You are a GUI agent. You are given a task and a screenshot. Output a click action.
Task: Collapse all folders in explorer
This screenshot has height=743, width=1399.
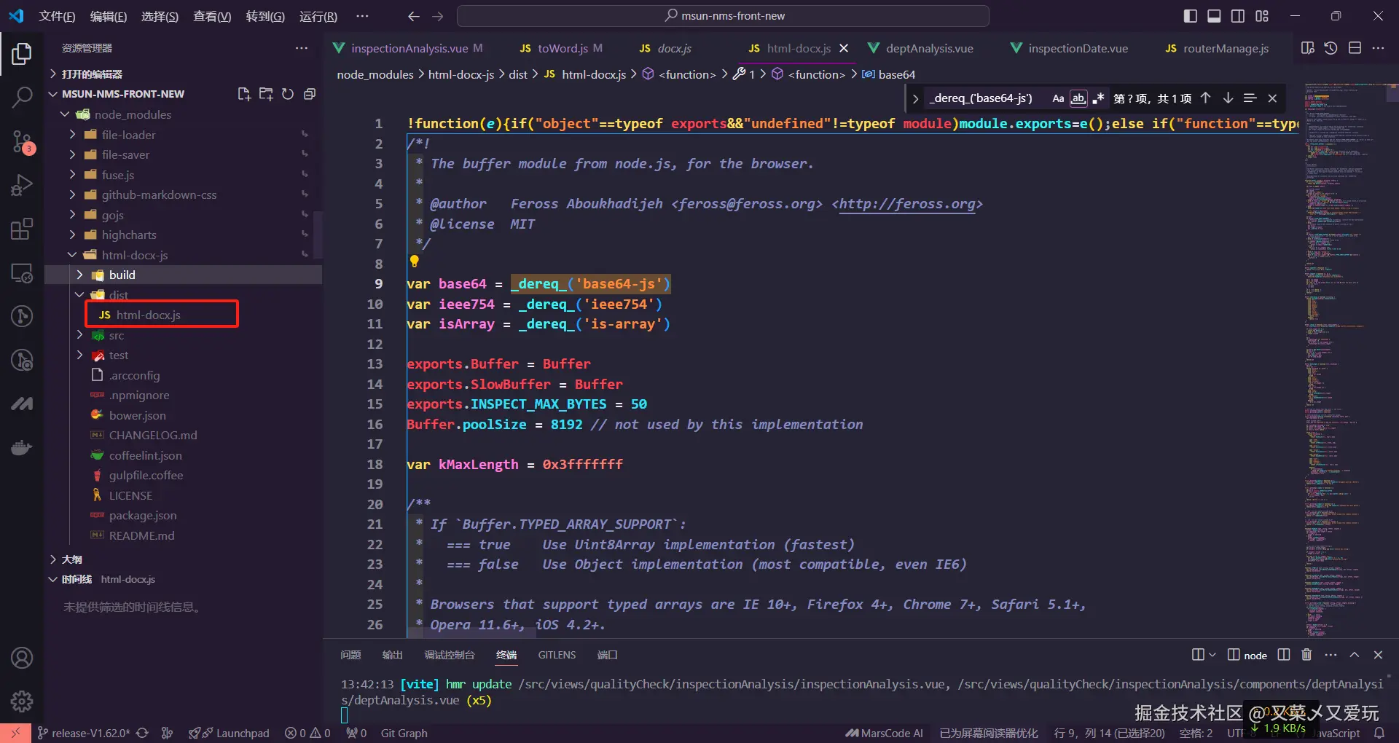(x=310, y=94)
